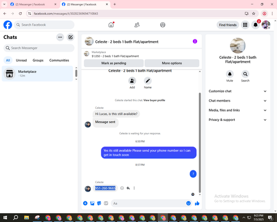277x222 pixels.
Task: Open the emoji picker in message box
Action: (x=188, y=203)
